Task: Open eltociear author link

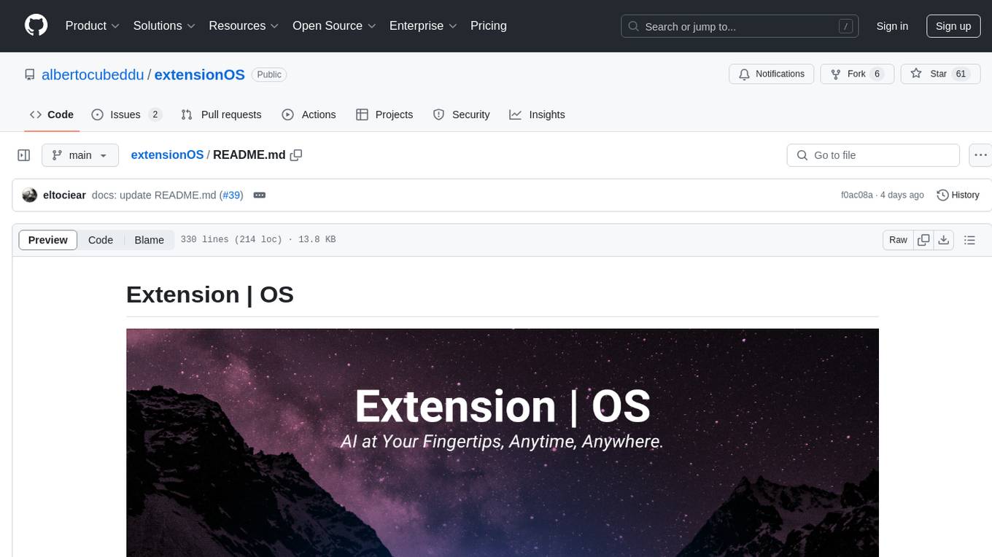Action: point(64,195)
